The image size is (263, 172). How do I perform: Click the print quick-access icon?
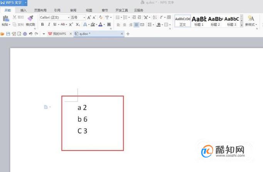(25, 34)
